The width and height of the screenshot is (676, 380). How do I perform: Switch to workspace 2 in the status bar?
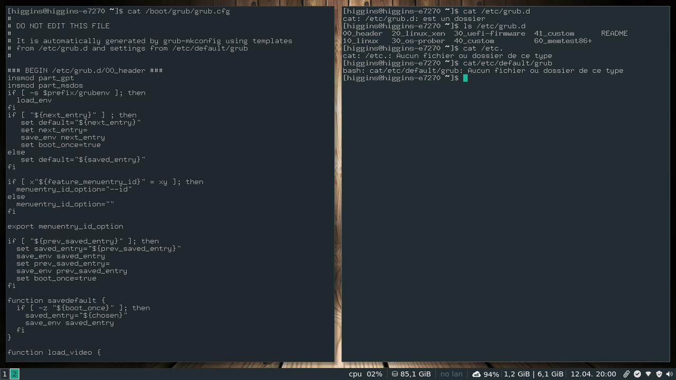pyautogui.click(x=14, y=374)
